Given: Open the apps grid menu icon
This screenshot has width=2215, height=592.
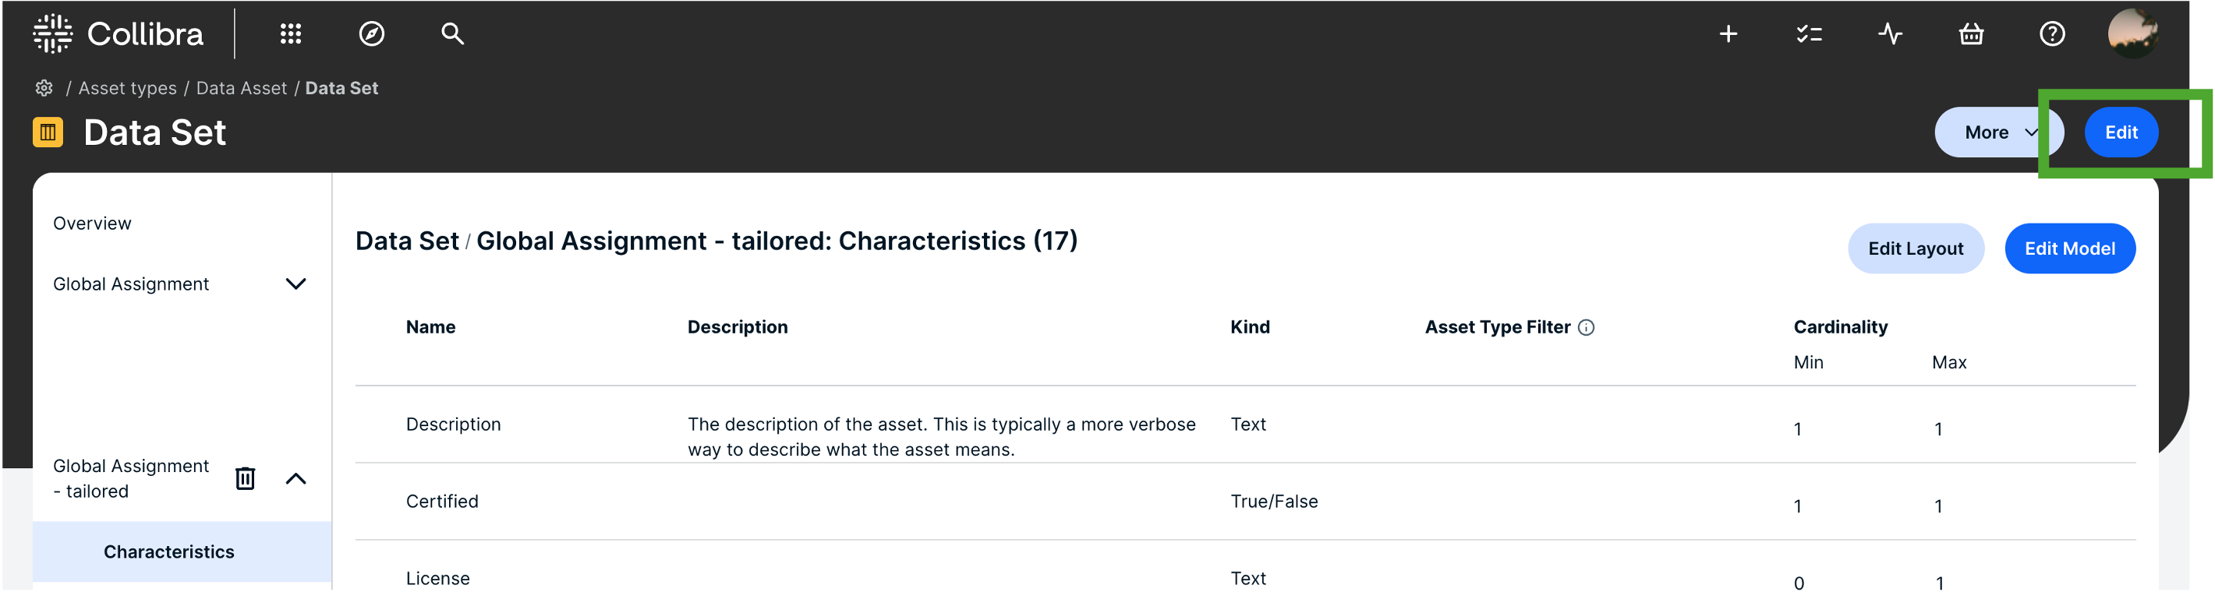Looking at the screenshot, I should tap(291, 34).
